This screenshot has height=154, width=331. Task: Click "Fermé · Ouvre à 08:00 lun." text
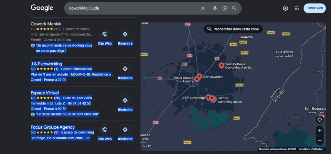pyautogui.click(x=51, y=40)
